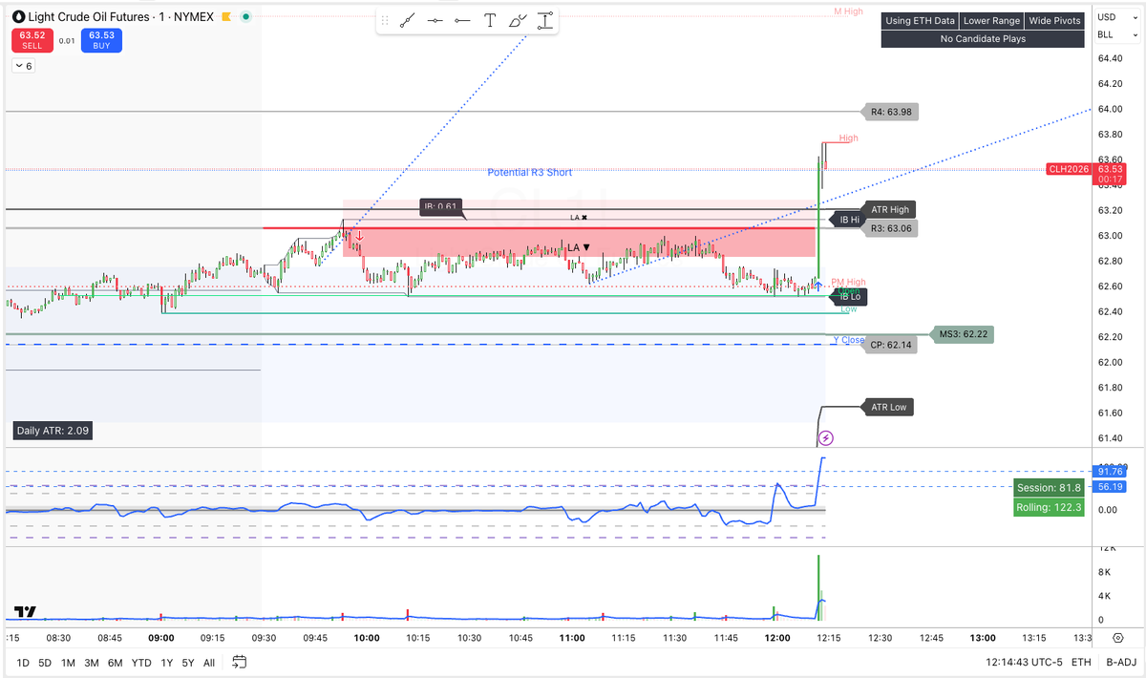Click the Daily ATR: 2.09 label
Image resolution: width=1146 pixels, height=678 pixels.
pyautogui.click(x=53, y=431)
